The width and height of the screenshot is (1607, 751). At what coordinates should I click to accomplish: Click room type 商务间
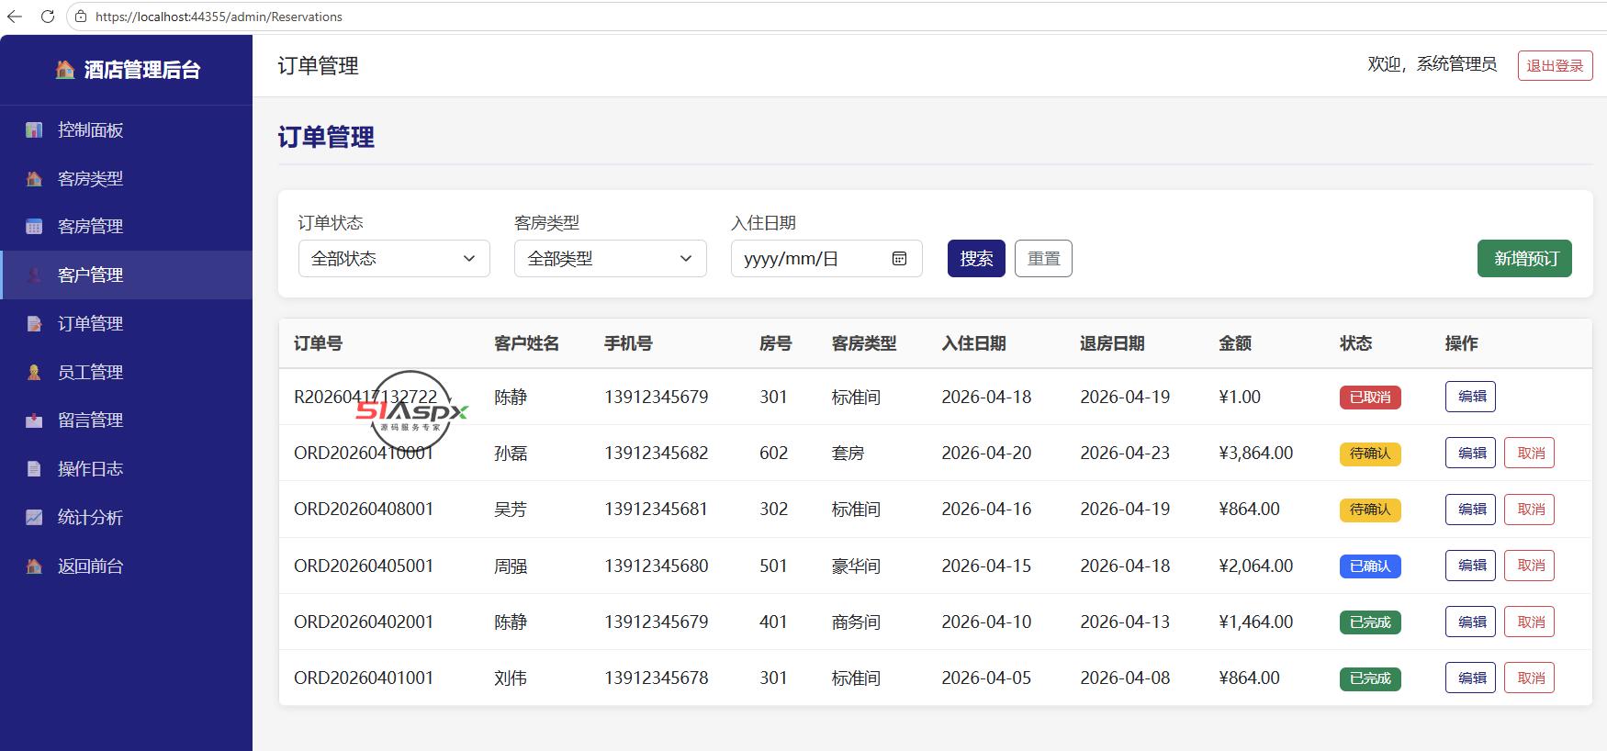pyautogui.click(x=856, y=622)
